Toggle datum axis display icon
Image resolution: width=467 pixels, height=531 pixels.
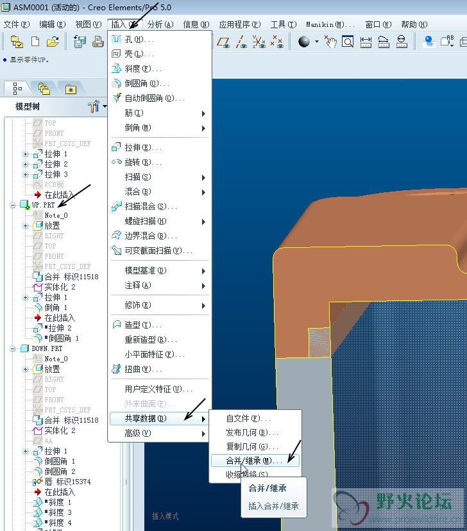241,42
